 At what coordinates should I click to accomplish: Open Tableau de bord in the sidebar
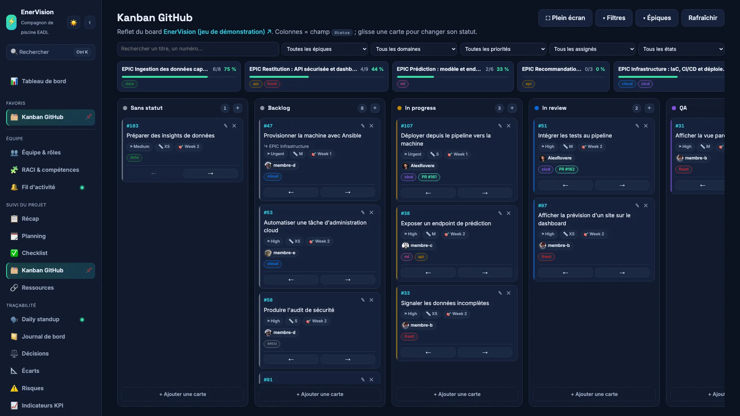(x=50, y=81)
